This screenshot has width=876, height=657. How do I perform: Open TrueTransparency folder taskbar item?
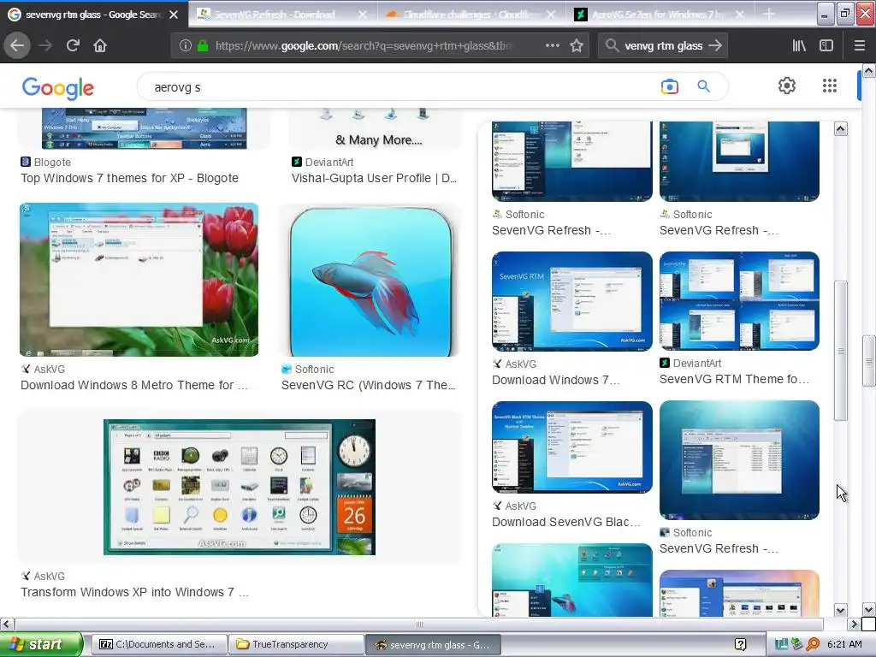pos(296,644)
